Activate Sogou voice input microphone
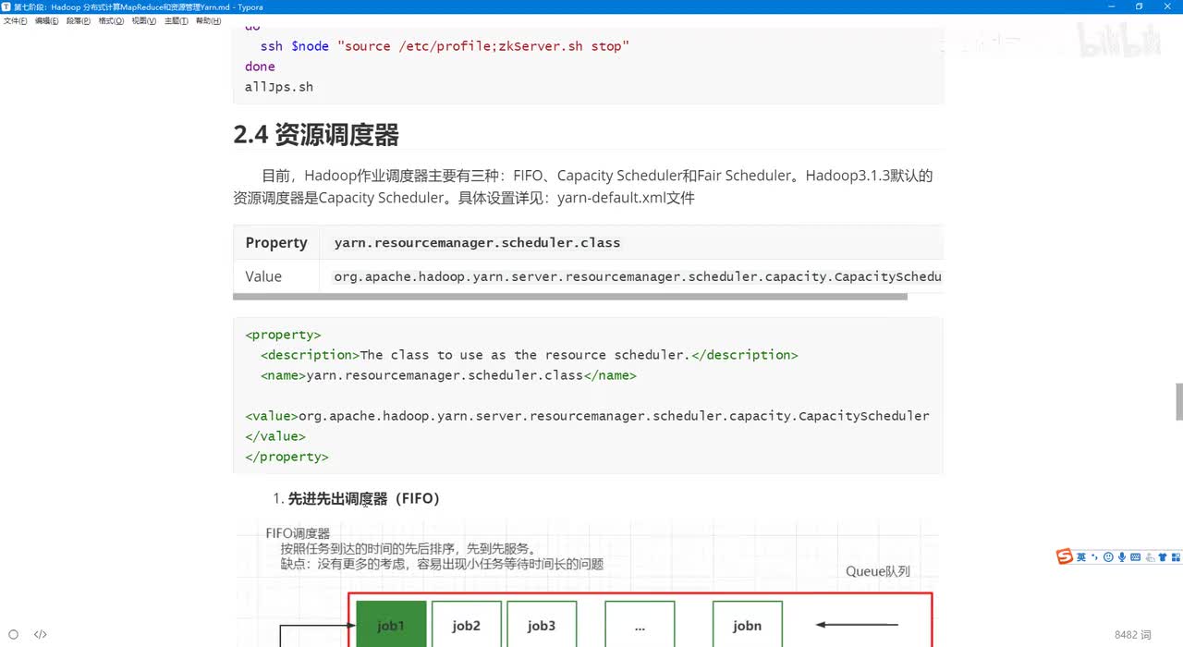 point(1122,557)
